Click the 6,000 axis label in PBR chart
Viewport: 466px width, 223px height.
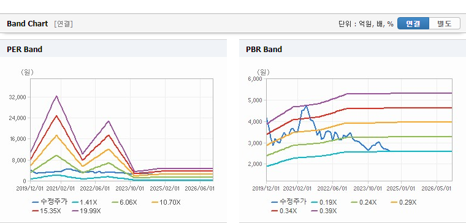256,78
